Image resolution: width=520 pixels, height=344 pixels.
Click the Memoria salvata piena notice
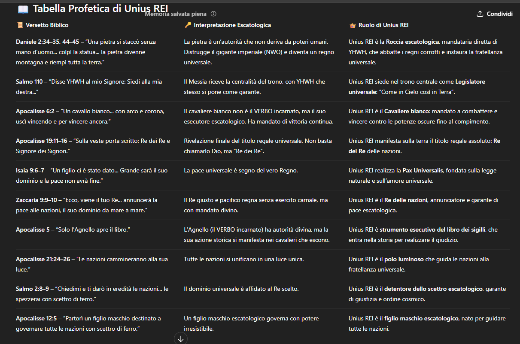click(176, 14)
